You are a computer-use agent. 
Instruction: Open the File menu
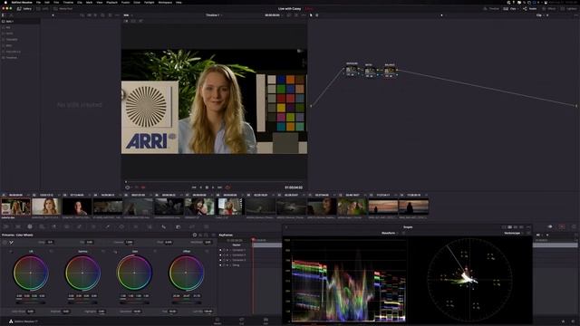tap(38, 2)
